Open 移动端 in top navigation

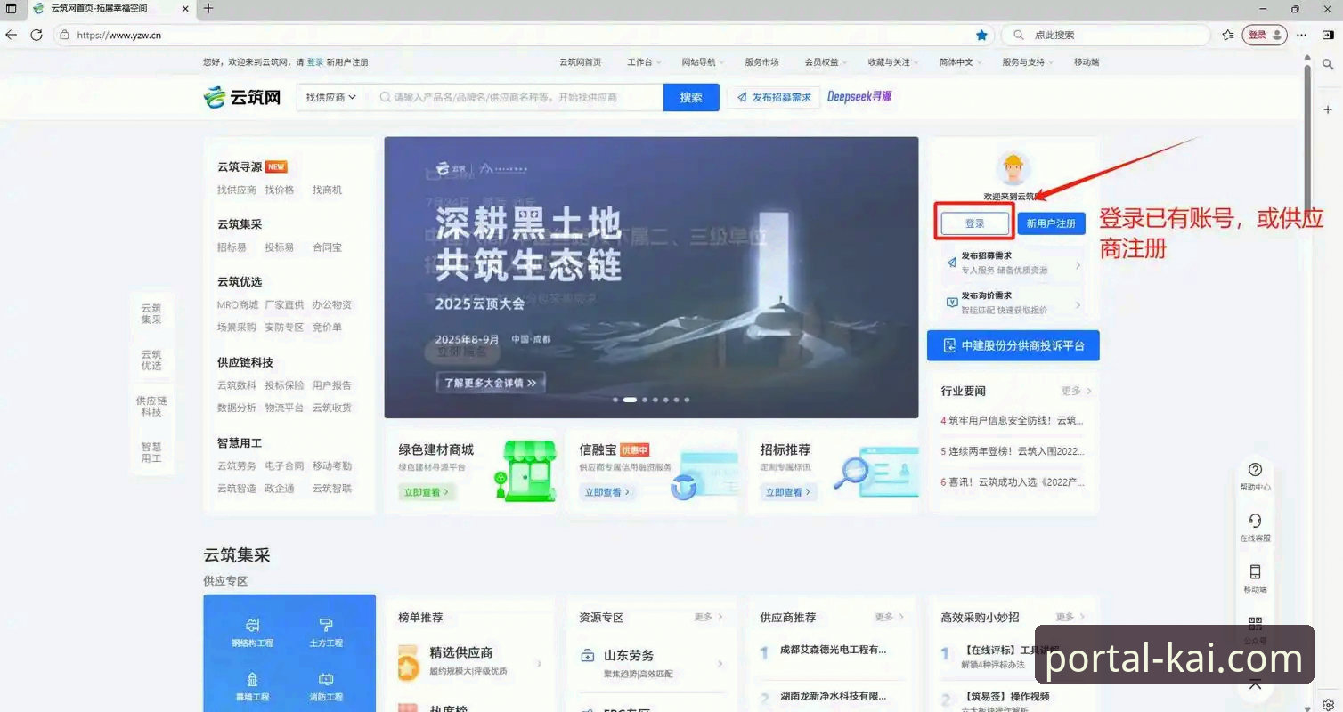(1087, 62)
